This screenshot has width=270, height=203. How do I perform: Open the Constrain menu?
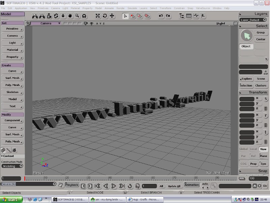pos(179,8)
